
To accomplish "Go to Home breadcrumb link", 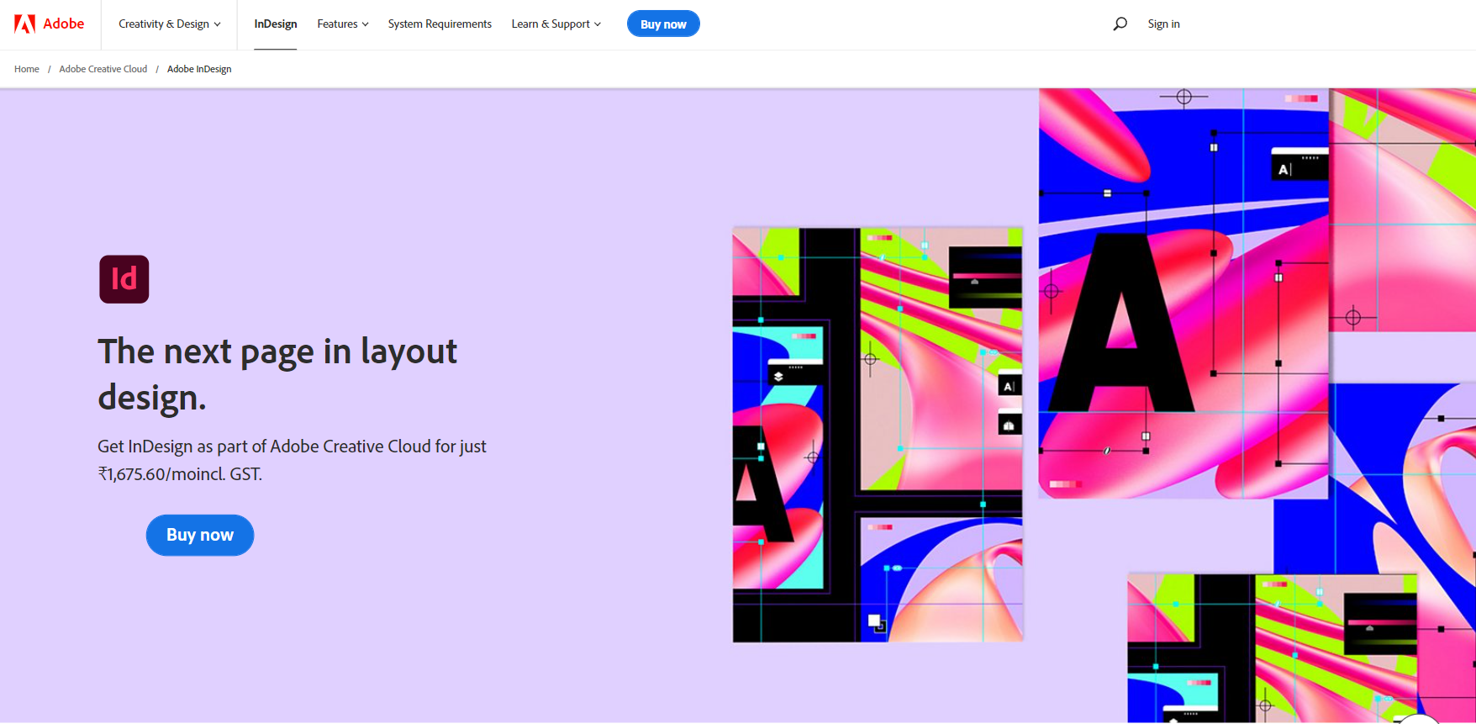I will 27,69.
